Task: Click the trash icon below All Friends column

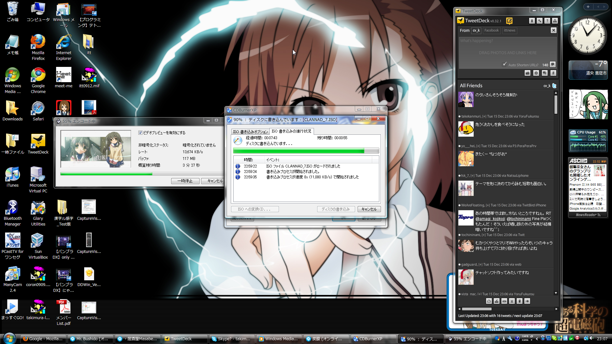Action: [520, 301]
